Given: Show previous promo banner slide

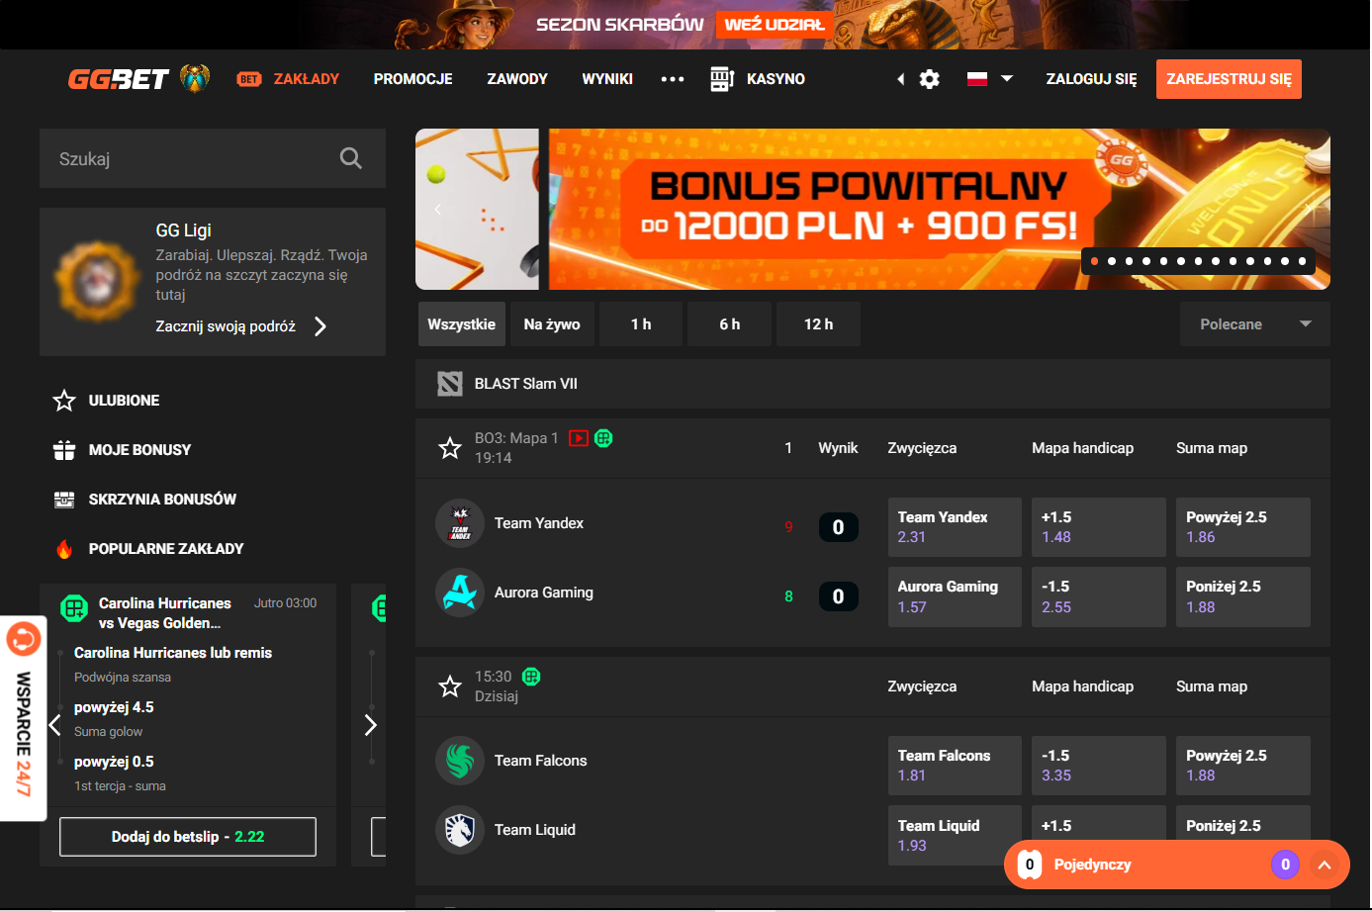Looking at the screenshot, I should (x=437, y=209).
